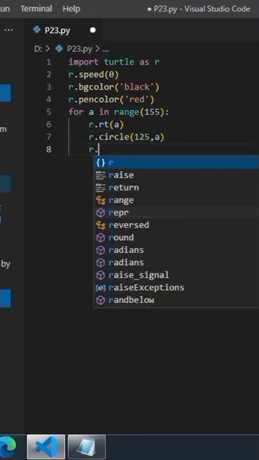The width and height of the screenshot is (259, 460).
Task: Click the r.circle(125,a) line
Action: [126, 137]
